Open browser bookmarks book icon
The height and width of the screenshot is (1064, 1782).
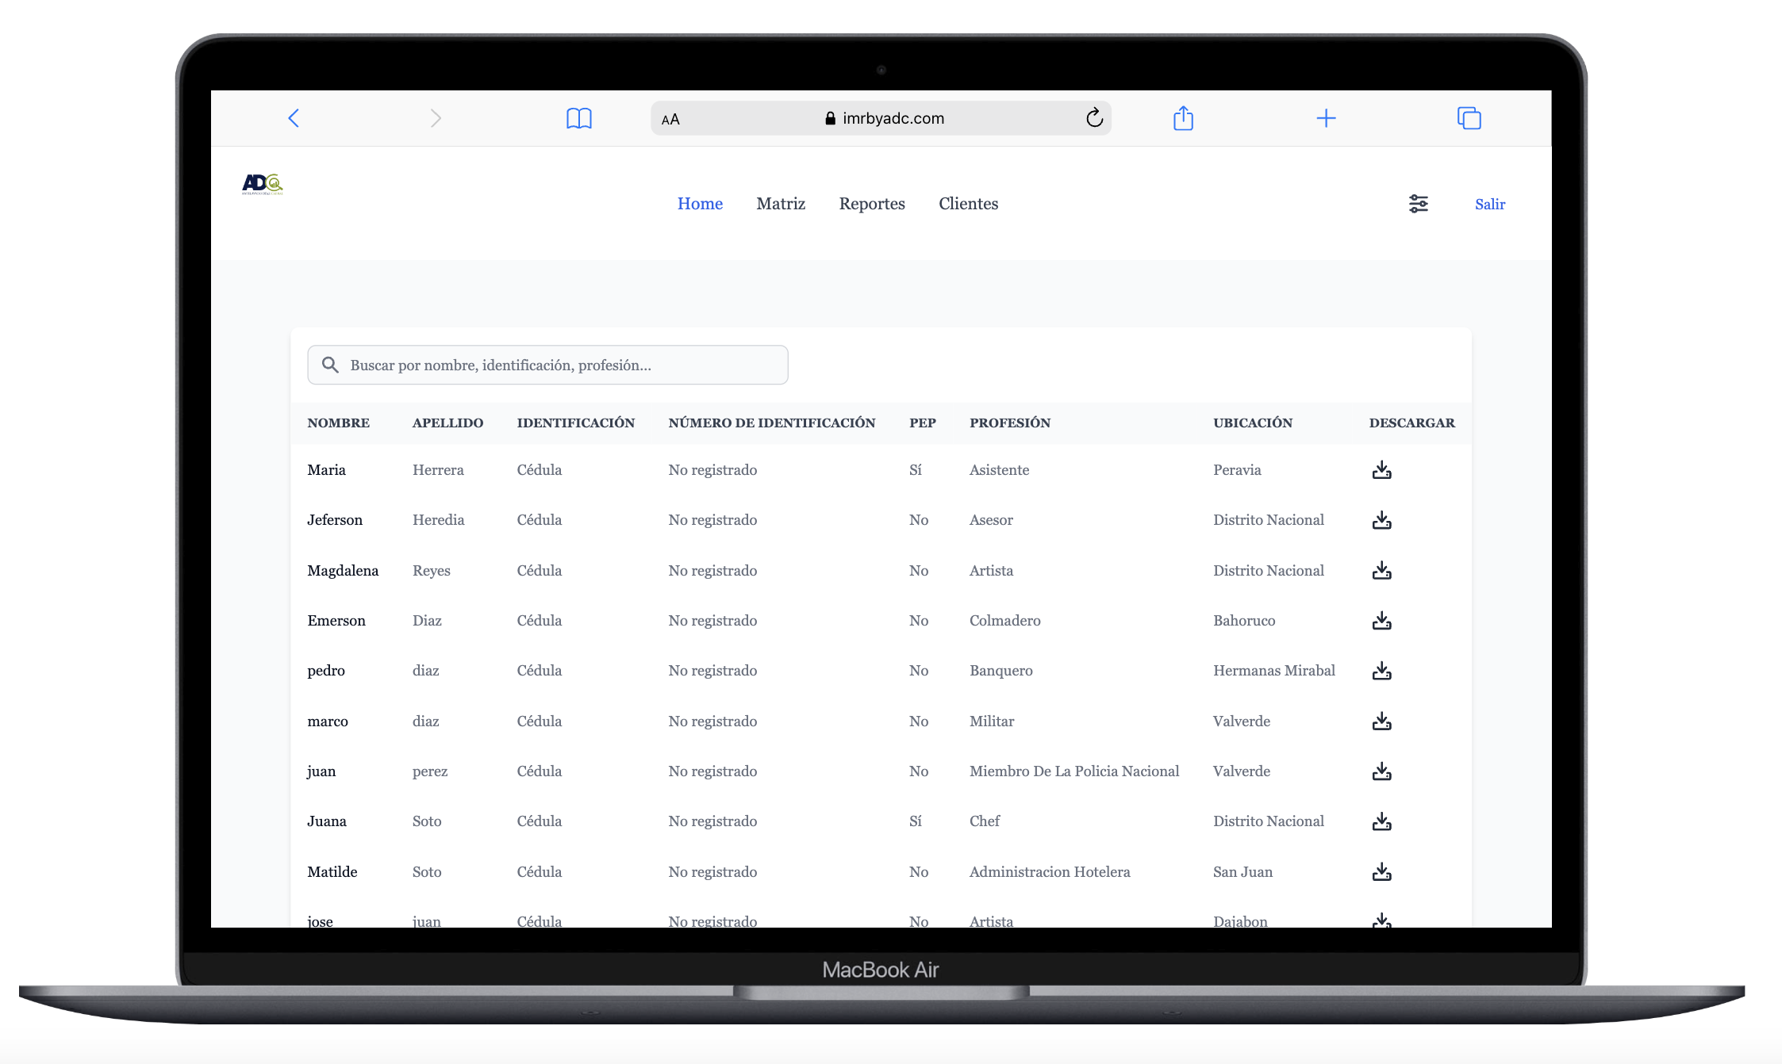point(578,119)
